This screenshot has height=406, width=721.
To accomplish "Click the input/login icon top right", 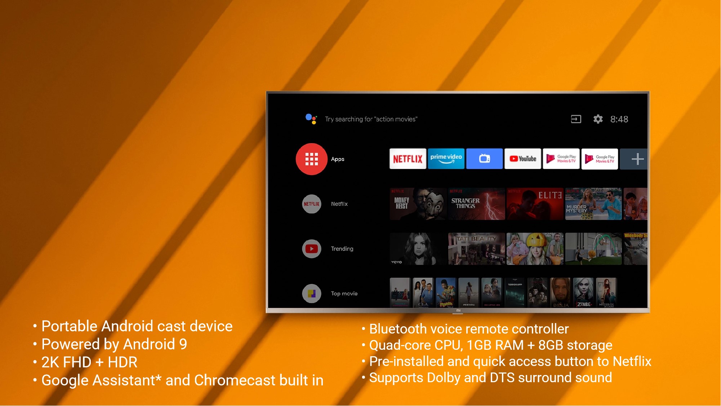I will (x=576, y=119).
